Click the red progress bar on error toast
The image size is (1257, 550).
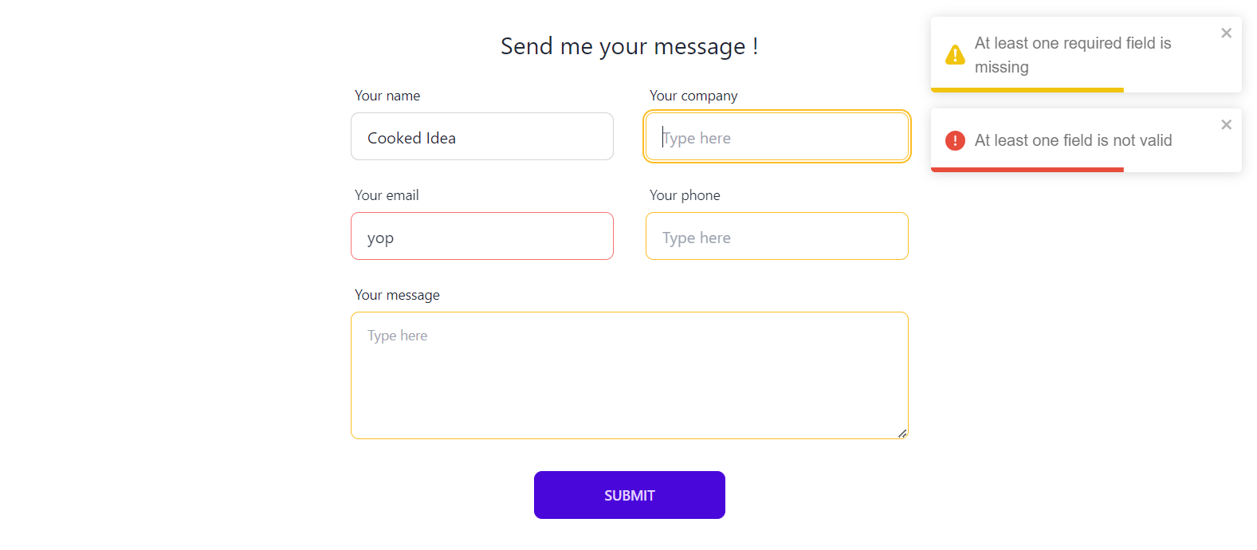point(1027,170)
